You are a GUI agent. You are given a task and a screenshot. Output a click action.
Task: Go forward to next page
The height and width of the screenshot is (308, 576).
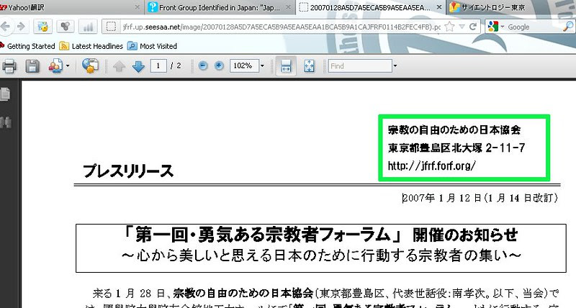[21, 27]
